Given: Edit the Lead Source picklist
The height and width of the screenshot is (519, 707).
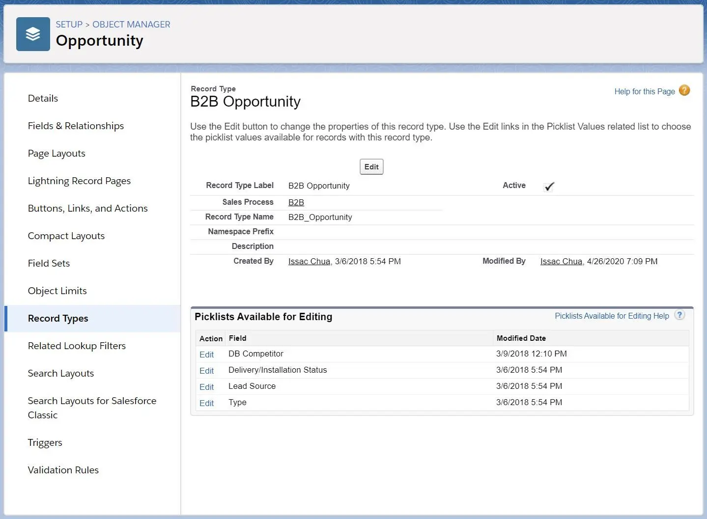Looking at the screenshot, I should point(206,387).
